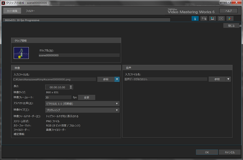Screen dimensions: 243x160
Task: Click the add-to-list icon in top toolbar
Action: coord(212,18)
